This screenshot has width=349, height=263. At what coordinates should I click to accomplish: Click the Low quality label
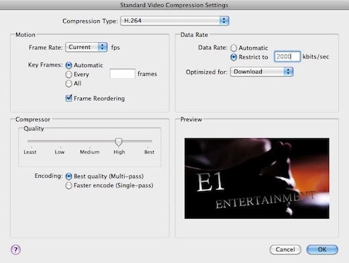(x=60, y=152)
